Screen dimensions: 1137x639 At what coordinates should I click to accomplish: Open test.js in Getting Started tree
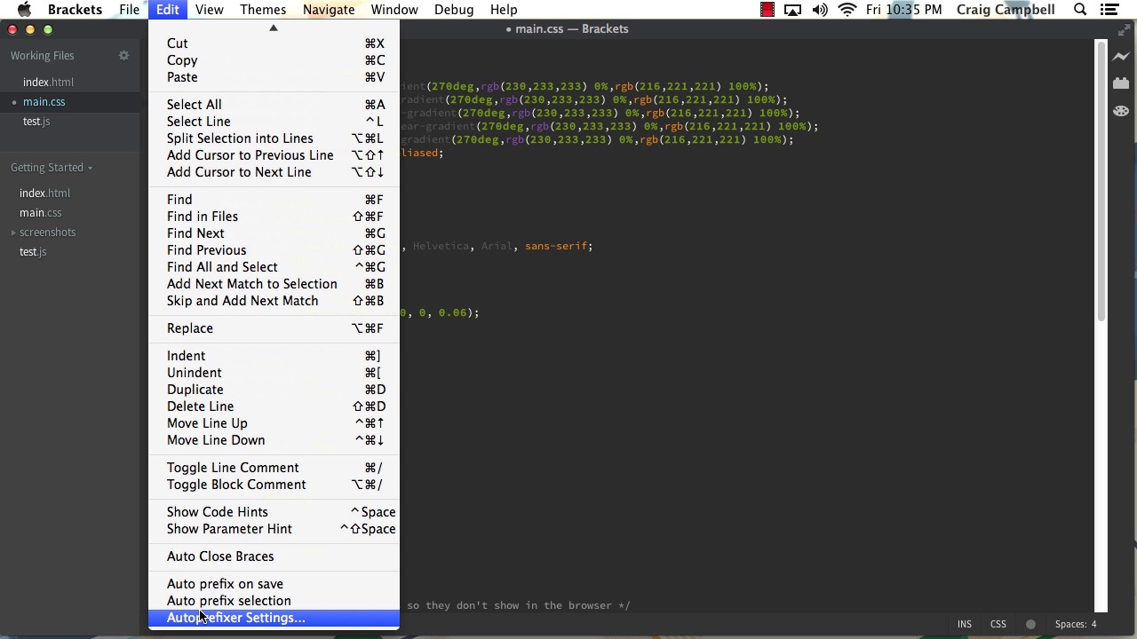click(x=33, y=252)
